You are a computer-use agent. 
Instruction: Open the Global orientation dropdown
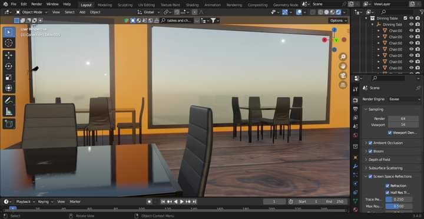click(149, 12)
